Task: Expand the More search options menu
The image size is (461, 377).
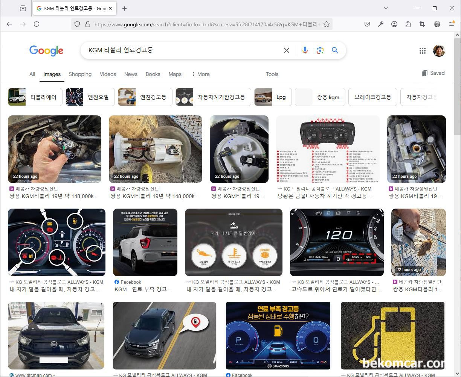Action: pyautogui.click(x=201, y=74)
